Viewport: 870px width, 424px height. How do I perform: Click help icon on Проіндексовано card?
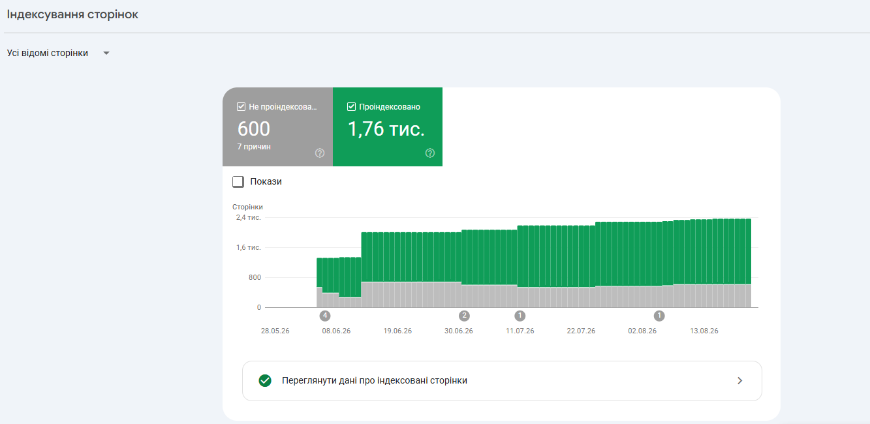pyautogui.click(x=430, y=153)
